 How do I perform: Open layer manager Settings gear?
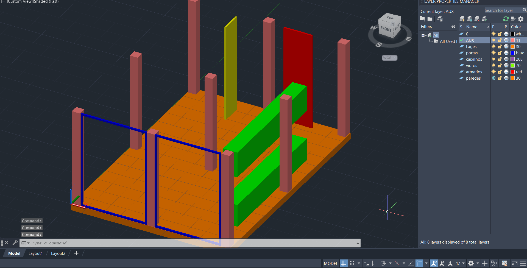pyautogui.click(x=521, y=19)
